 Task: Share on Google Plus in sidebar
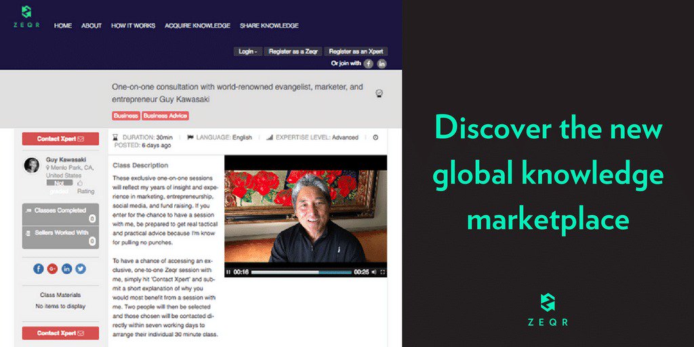coord(52,268)
